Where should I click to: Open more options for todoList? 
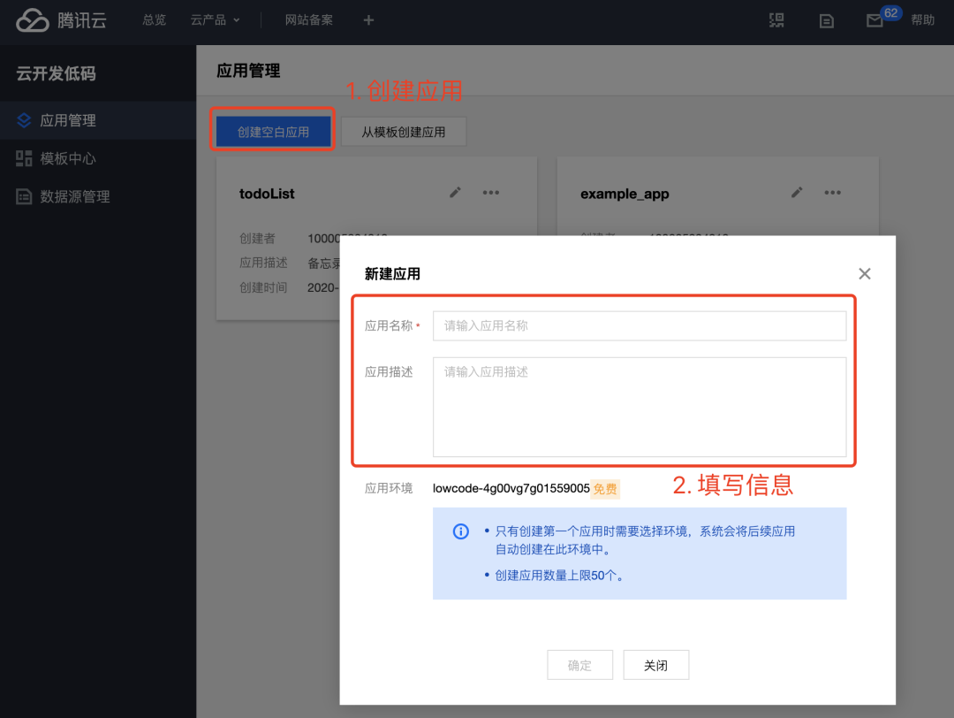tap(491, 193)
